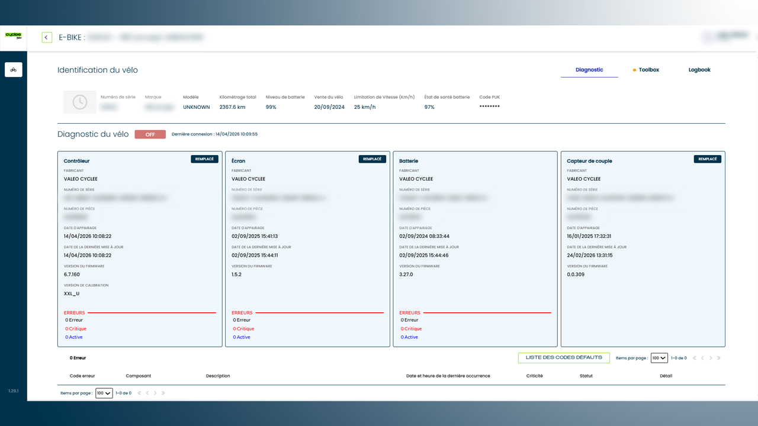Expand upper items per page dropdown
Screen dimensions: 758x426
[659, 358]
